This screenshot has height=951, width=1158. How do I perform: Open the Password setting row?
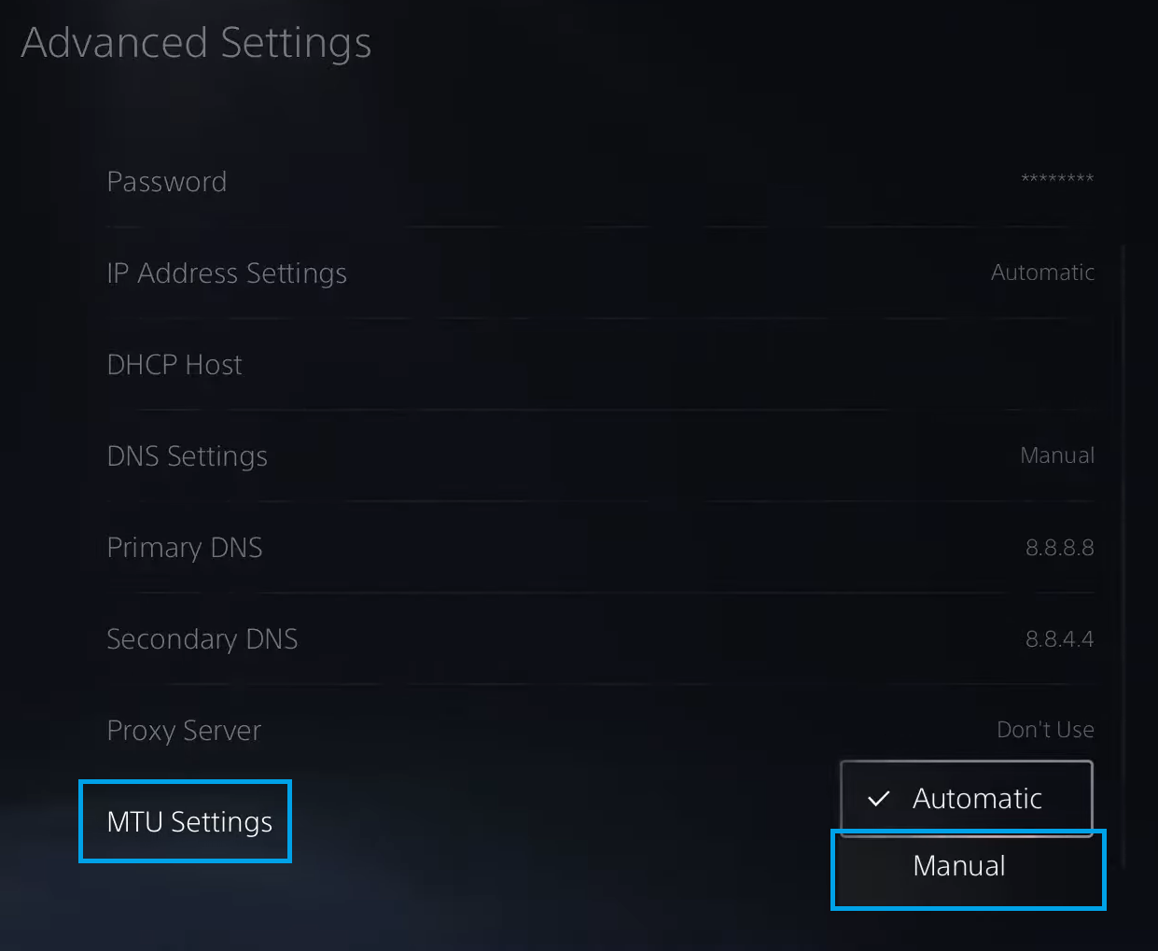coord(167,181)
